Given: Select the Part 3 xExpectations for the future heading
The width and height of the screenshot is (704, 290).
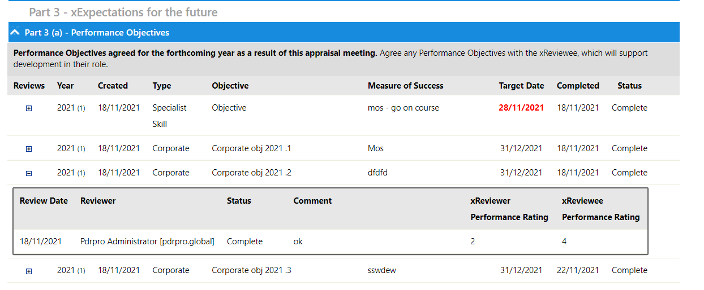Looking at the screenshot, I should tap(123, 12).
